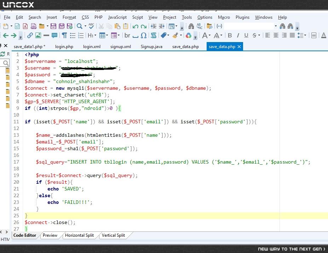
Task: Redo the last undone edit
Action: pos(144,26)
